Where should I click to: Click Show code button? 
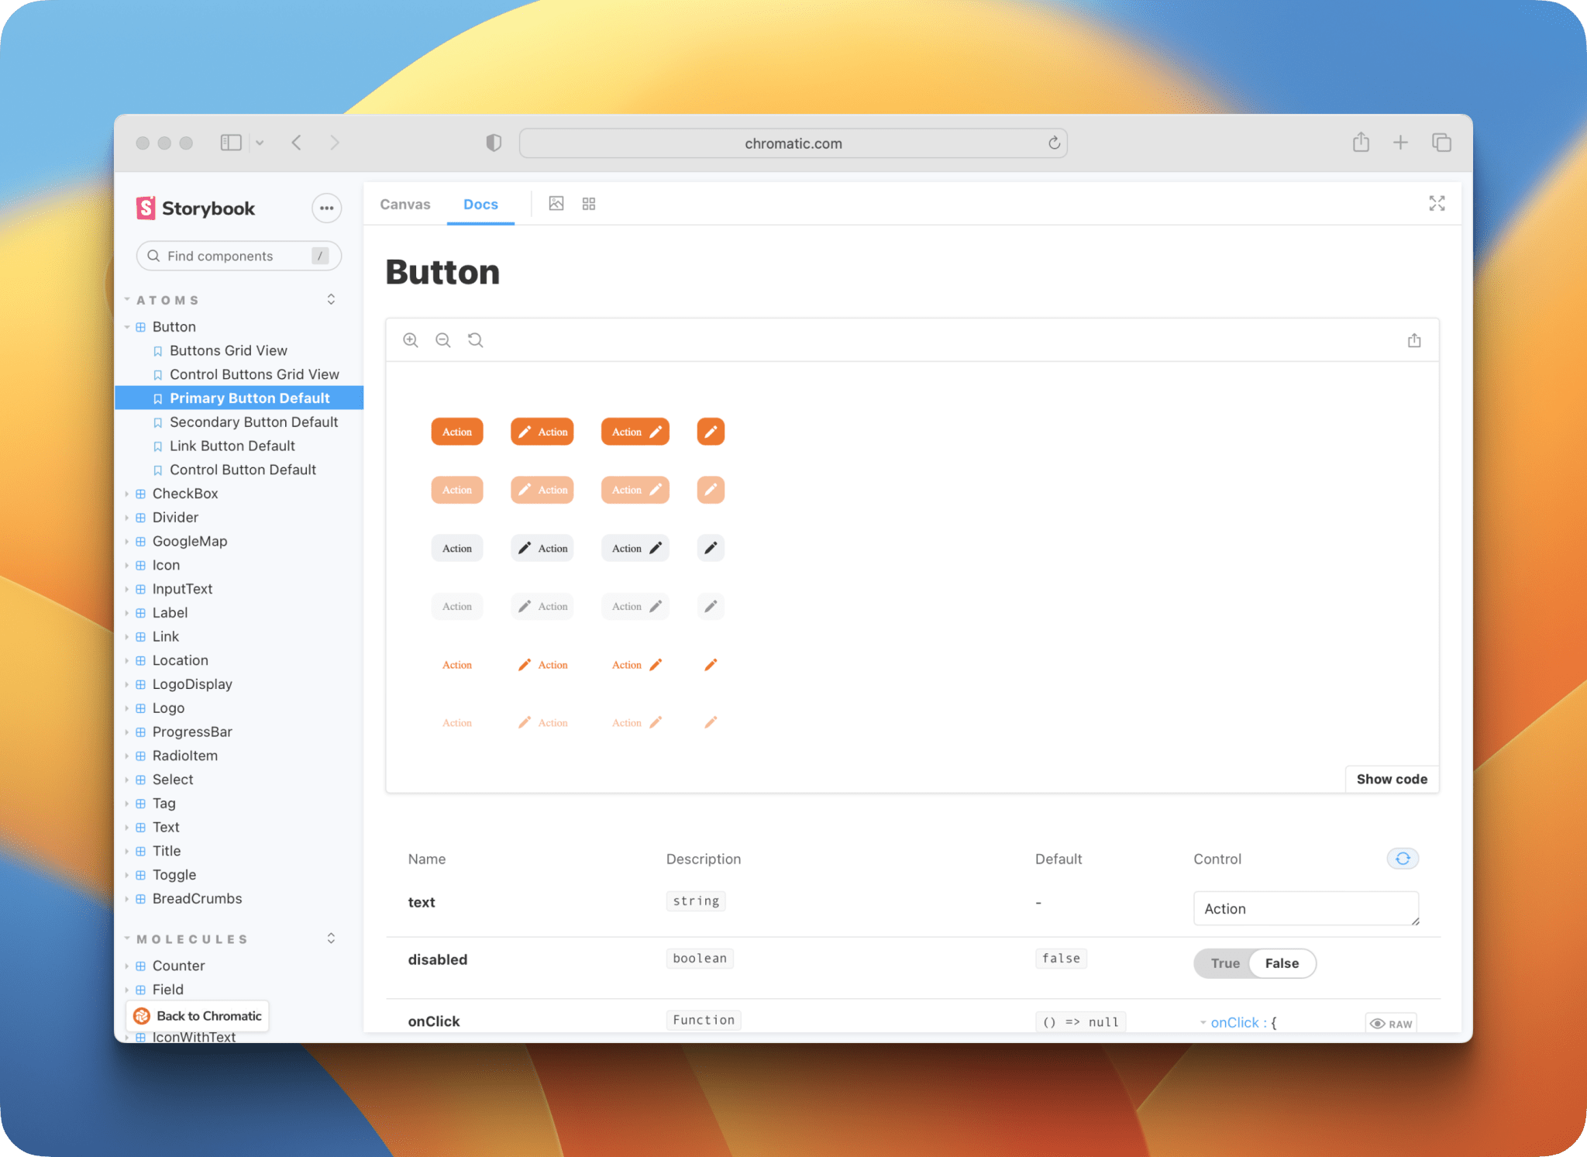[1392, 779]
